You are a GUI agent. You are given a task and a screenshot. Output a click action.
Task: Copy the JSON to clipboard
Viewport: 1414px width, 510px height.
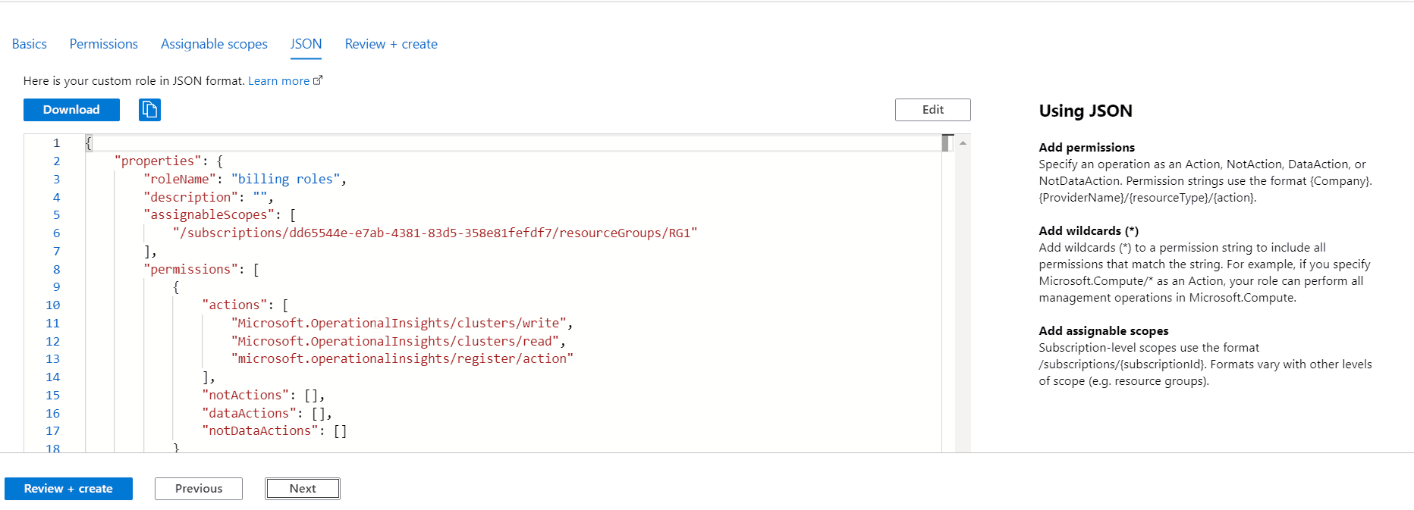pyautogui.click(x=149, y=110)
